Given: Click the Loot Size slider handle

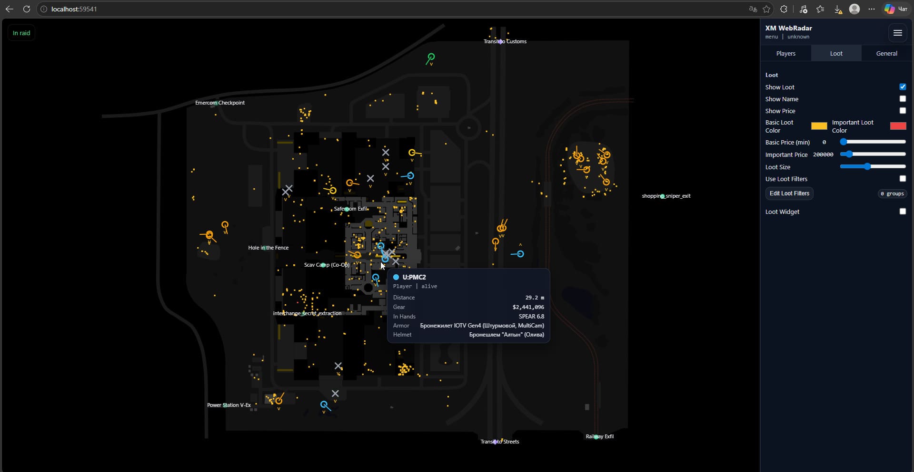Looking at the screenshot, I should pyautogui.click(x=867, y=166).
